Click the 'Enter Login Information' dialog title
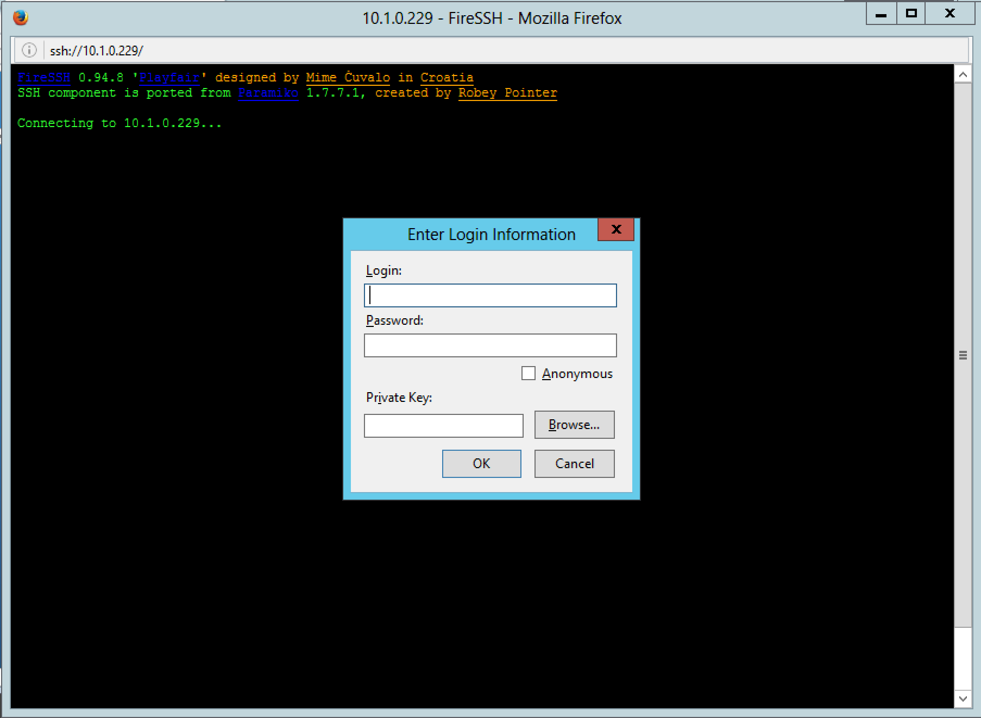This screenshot has width=981, height=718. coord(491,234)
